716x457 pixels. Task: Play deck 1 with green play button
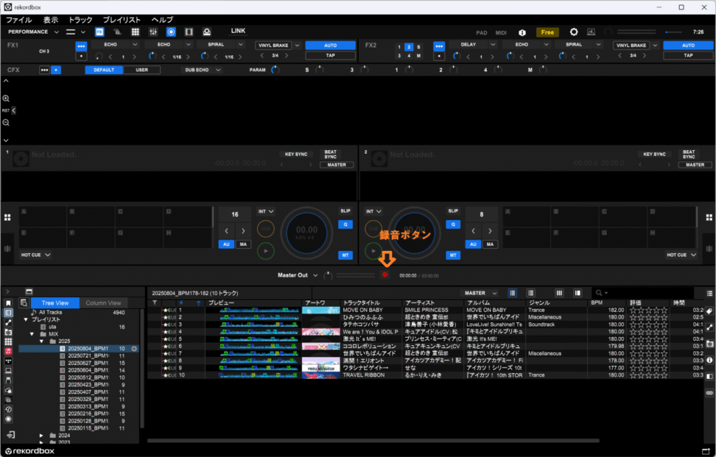(266, 251)
